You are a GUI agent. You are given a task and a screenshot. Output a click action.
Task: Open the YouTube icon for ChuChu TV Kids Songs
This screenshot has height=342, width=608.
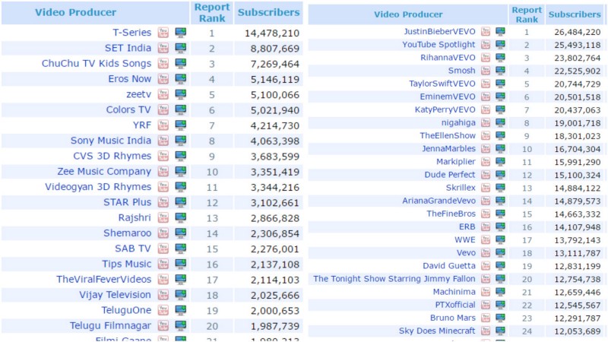coord(163,63)
